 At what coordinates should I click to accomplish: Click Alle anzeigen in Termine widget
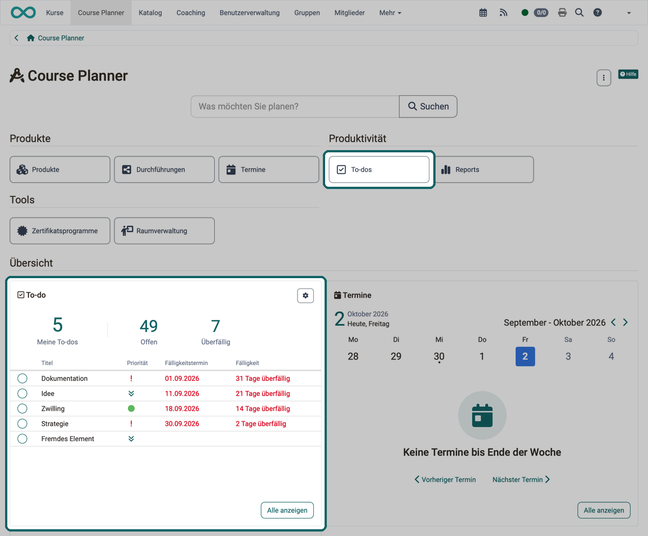coord(604,511)
